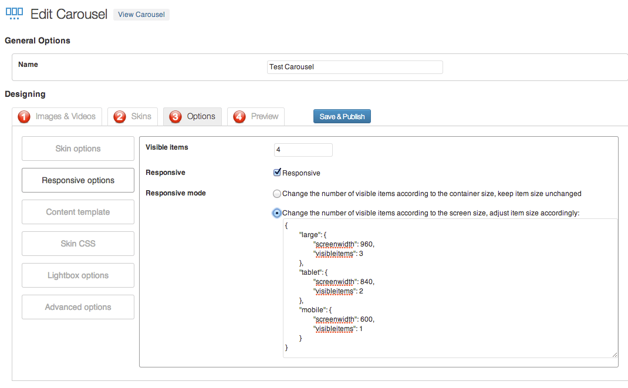
Task: Open the Skin CSS panel
Action: pos(77,244)
